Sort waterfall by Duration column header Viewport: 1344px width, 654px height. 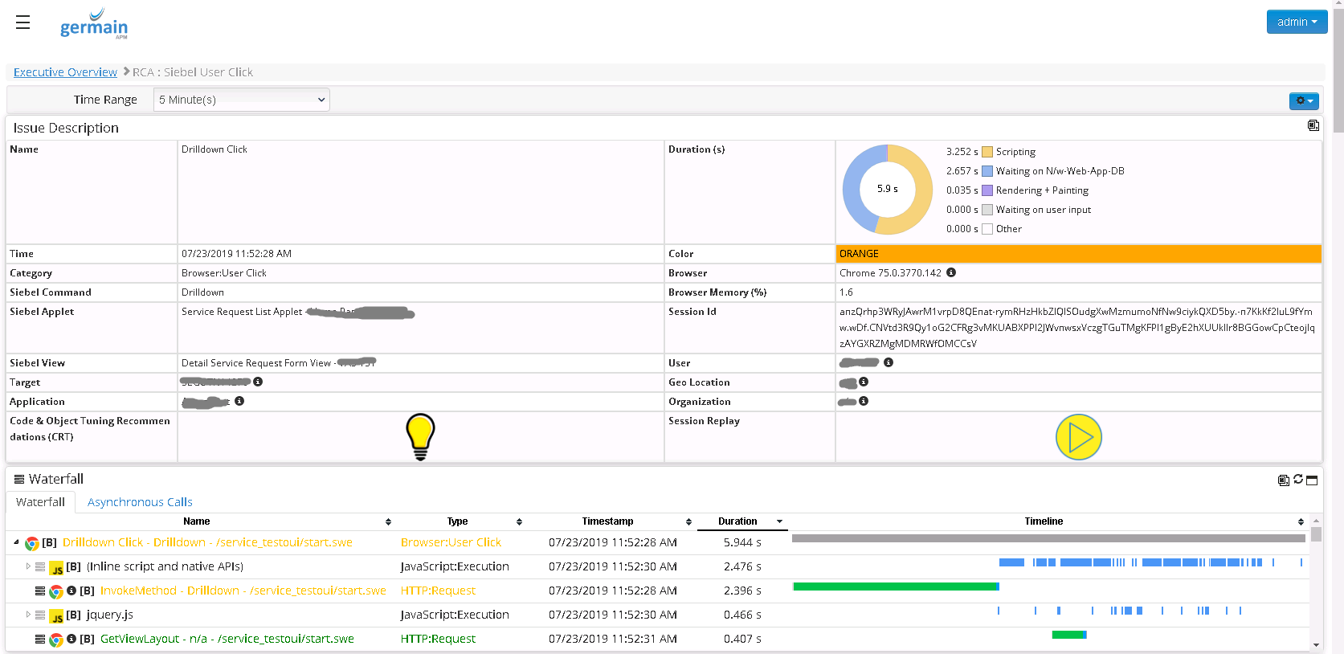(737, 521)
